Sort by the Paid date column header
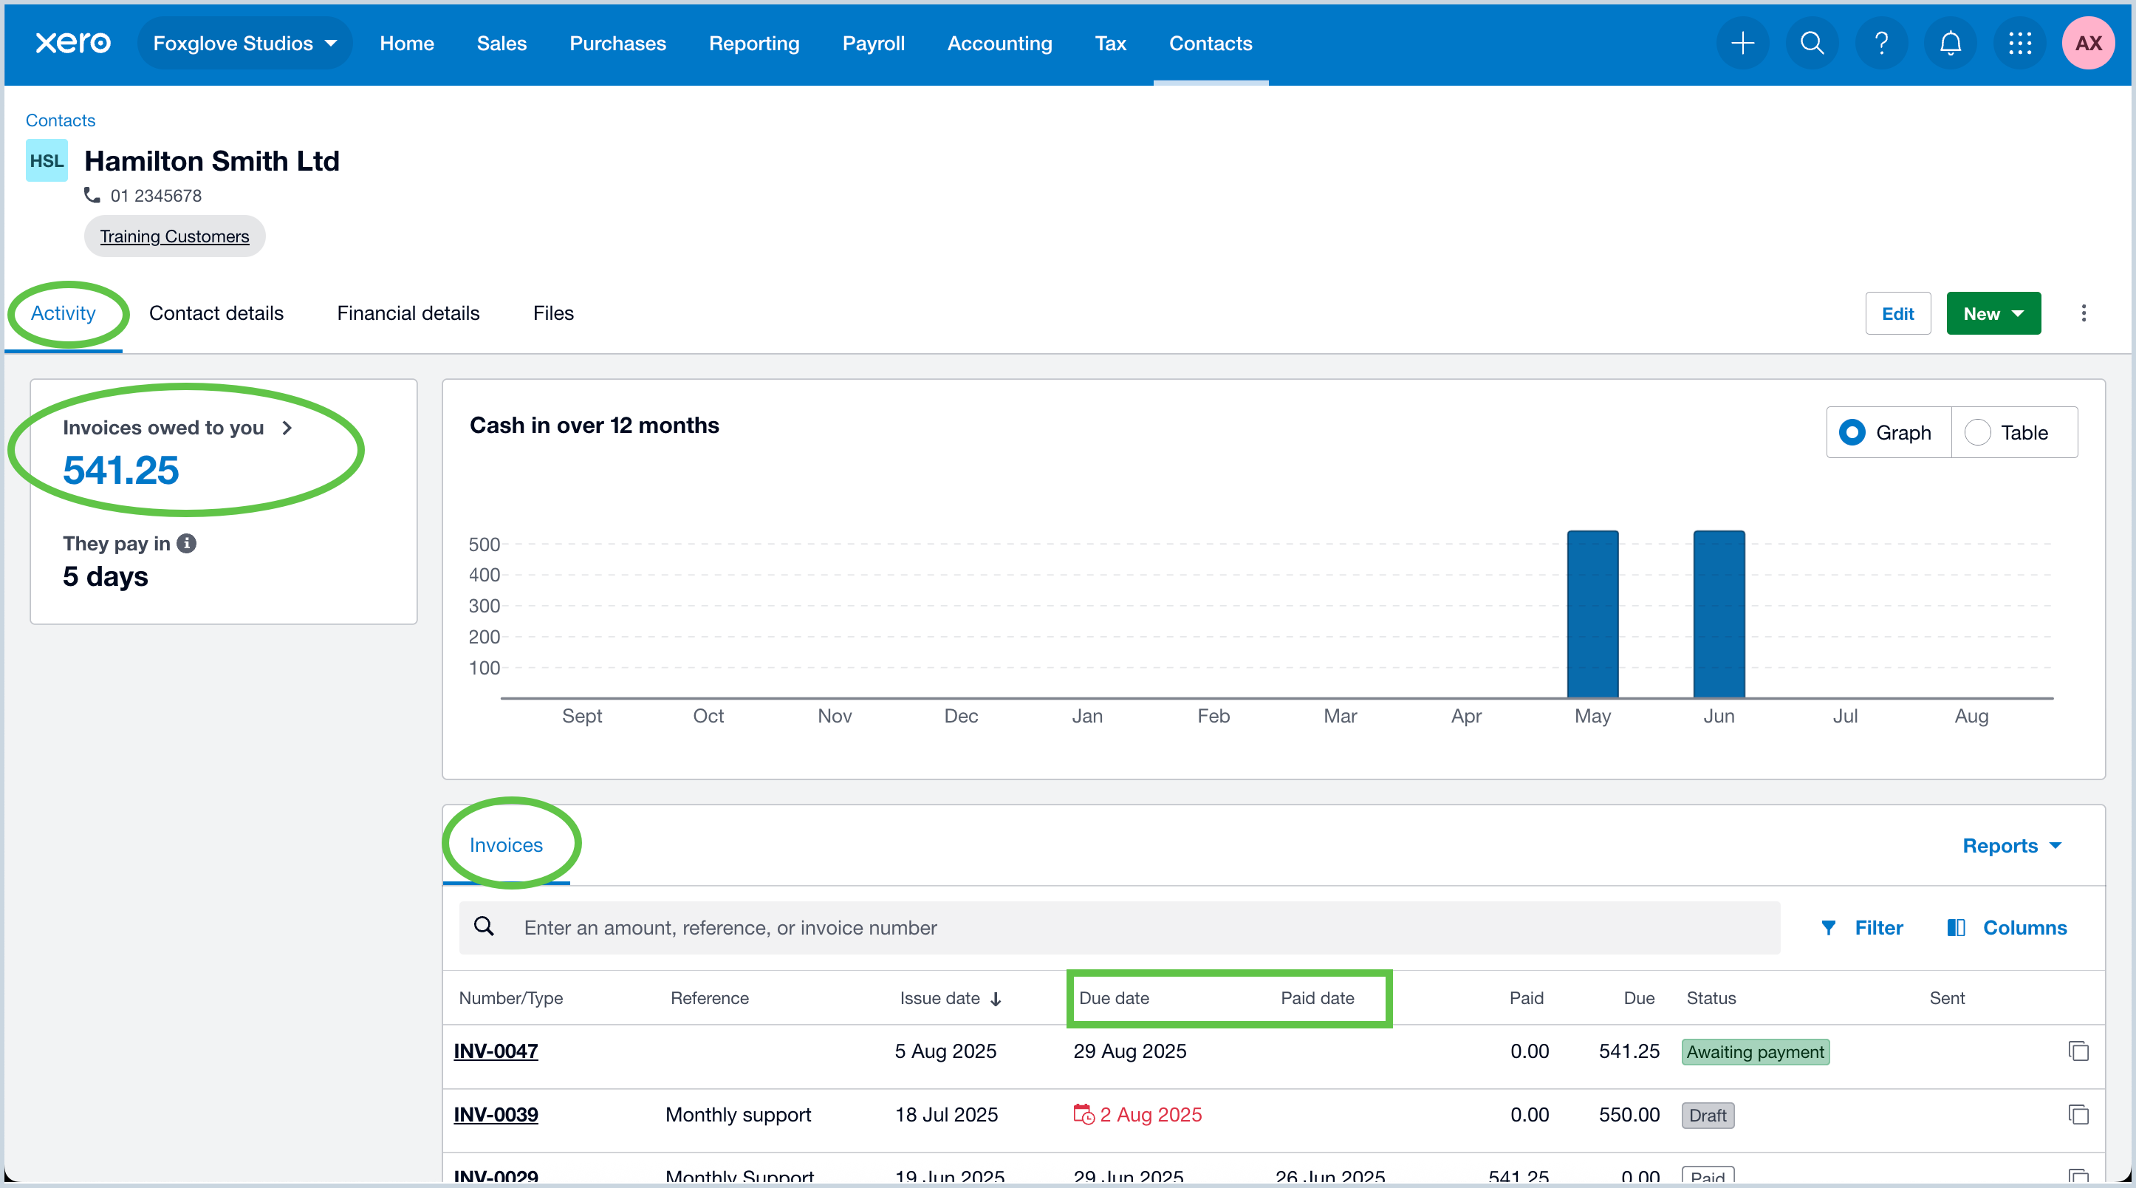 click(x=1317, y=998)
